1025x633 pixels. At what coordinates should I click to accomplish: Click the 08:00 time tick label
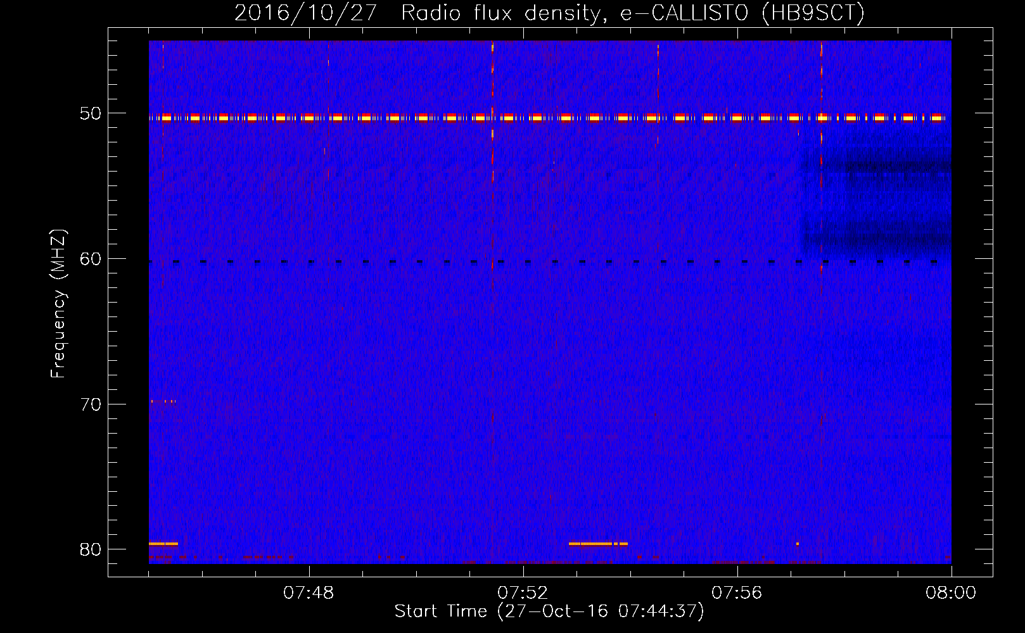(x=951, y=593)
